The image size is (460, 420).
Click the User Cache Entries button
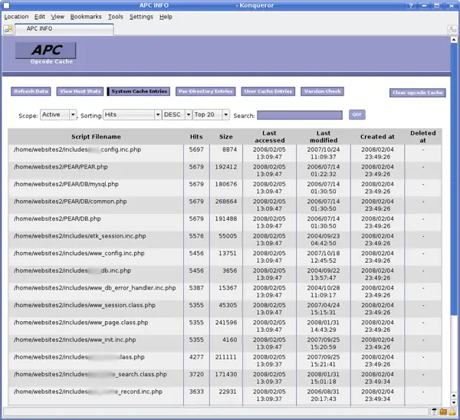268,91
